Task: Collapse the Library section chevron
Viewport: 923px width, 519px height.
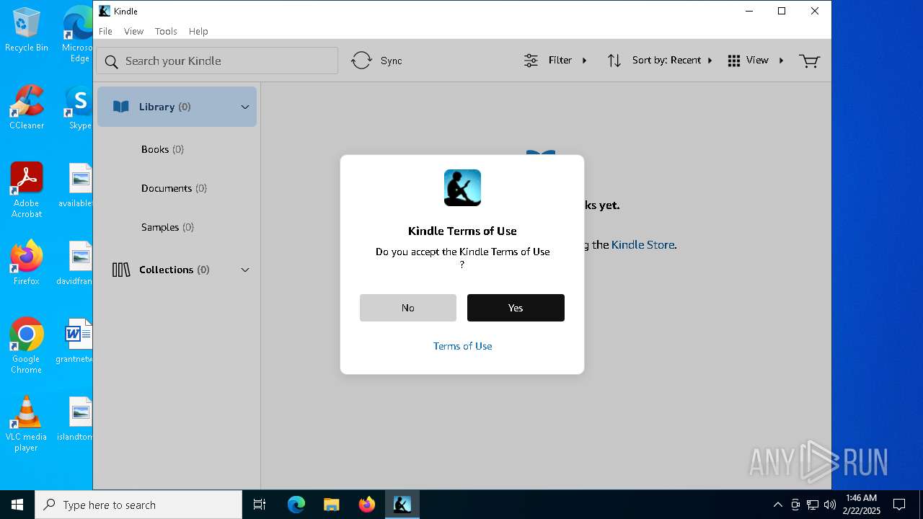Action: [x=245, y=107]
